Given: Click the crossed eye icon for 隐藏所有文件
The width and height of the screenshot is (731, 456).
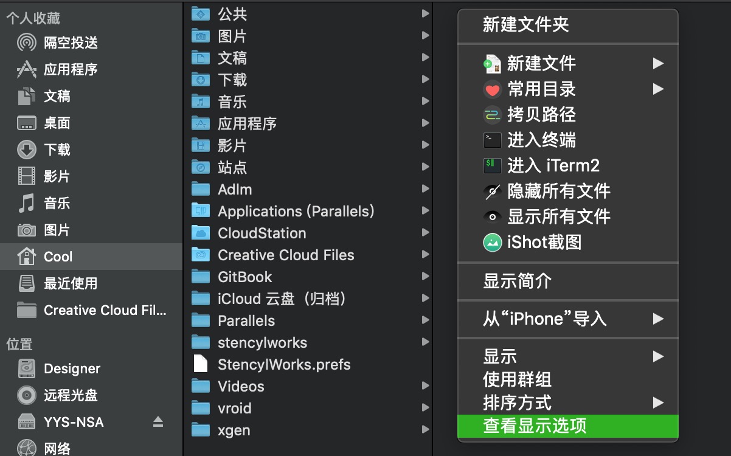Looking at the screenshot, I should tap(492, 191).
